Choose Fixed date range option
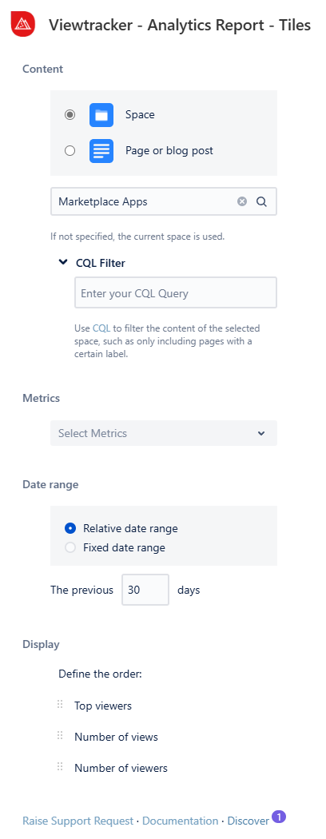 coord(70,547)
